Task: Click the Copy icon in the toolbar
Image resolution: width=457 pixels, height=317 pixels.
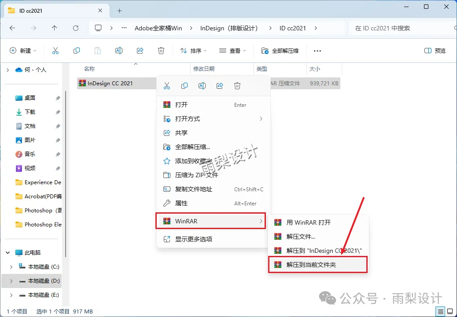Action: 76,51
